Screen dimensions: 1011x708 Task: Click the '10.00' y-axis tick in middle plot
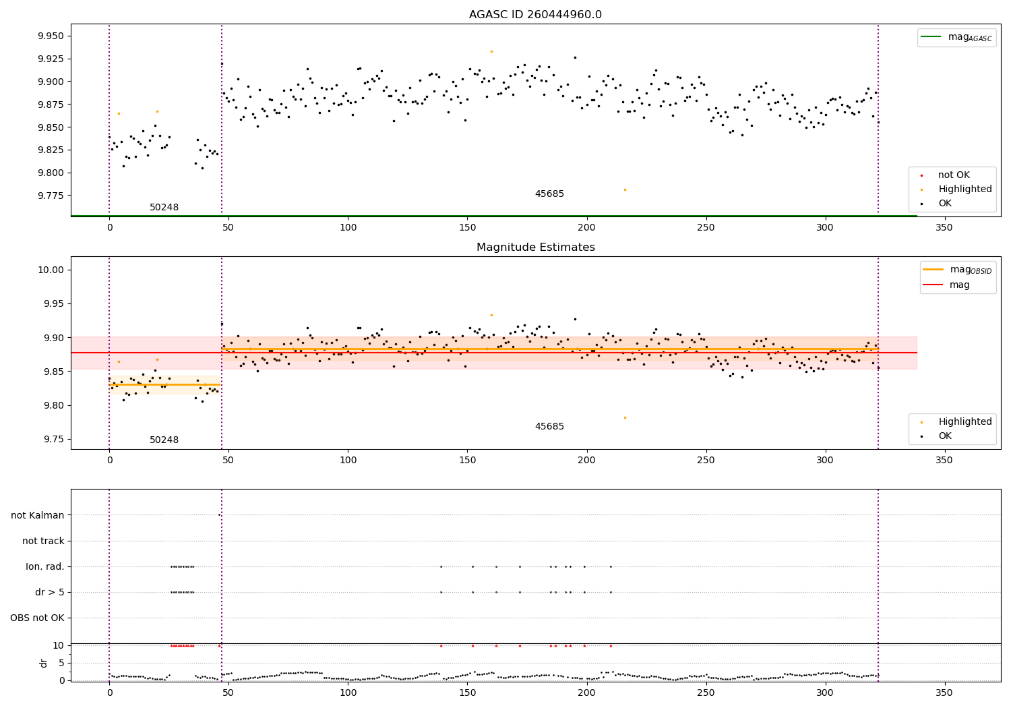point(51,270)
